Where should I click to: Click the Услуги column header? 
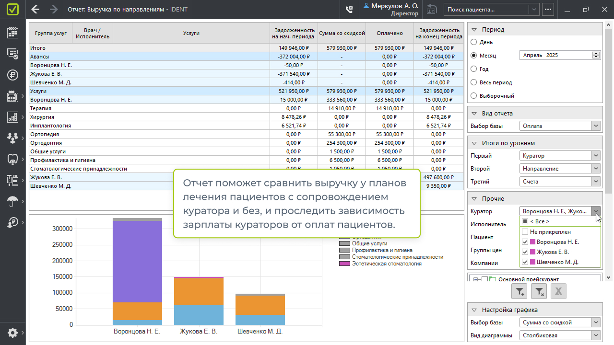tap(191, 33)
